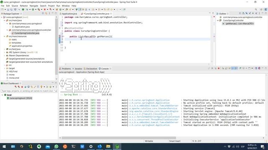The height and width of the screenshot is (150, 268).
Task: Open the Project menu
Action: click(x=51, y=6)
